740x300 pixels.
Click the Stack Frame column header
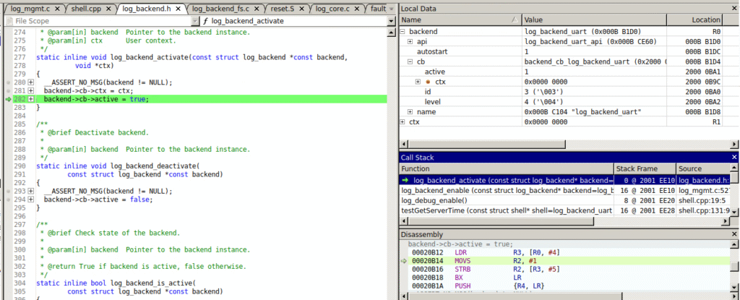644,168
